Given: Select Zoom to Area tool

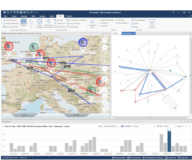Looking at the screenshot, I should 73,23.
